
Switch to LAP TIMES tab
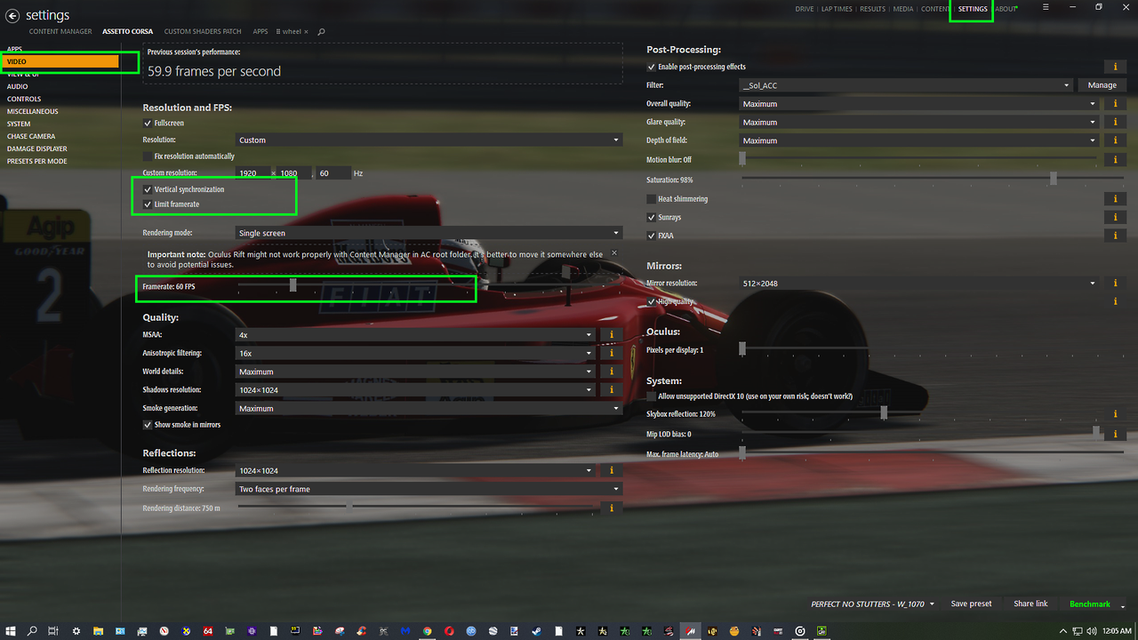coord(837,9)
